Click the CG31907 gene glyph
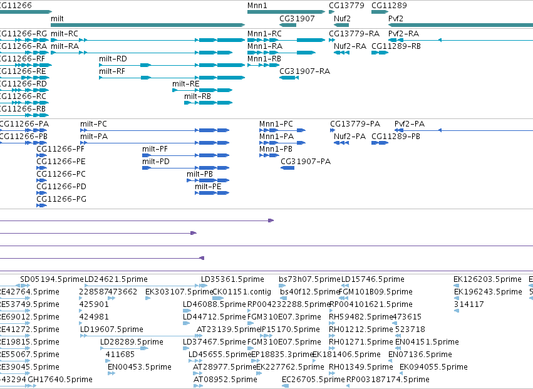Image resolution: width=533 pixels, height=389 pixels. 287,25
